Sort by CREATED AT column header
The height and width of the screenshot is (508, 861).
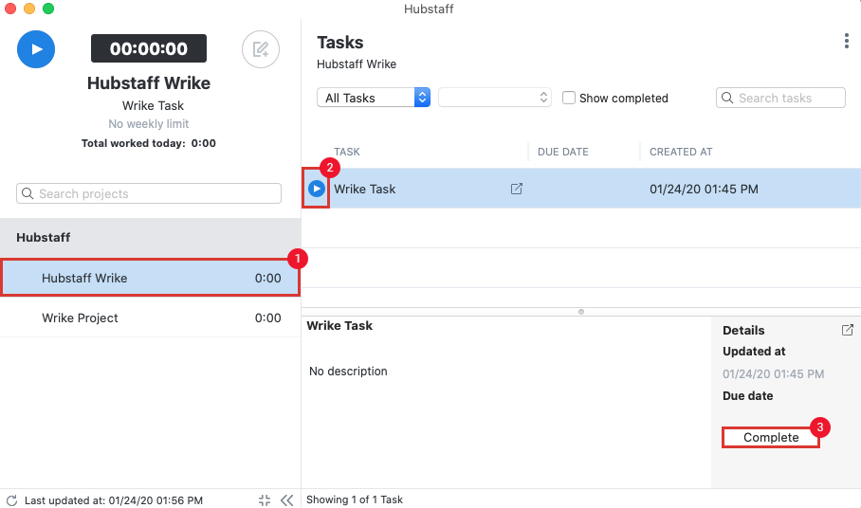coord(681,152)
